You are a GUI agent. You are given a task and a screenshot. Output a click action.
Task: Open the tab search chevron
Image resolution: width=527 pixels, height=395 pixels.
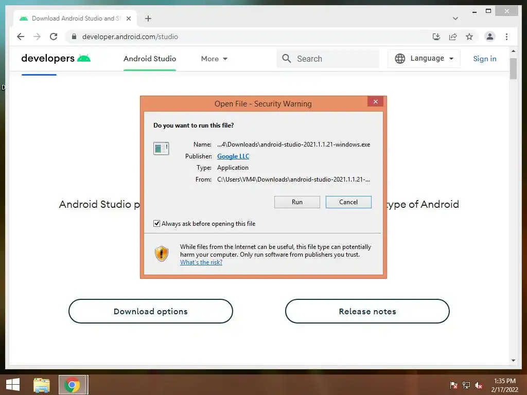point(455,19)
